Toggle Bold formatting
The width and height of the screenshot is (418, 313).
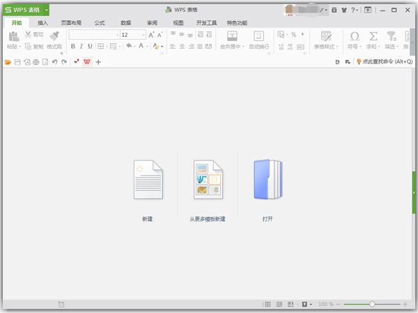72,47
